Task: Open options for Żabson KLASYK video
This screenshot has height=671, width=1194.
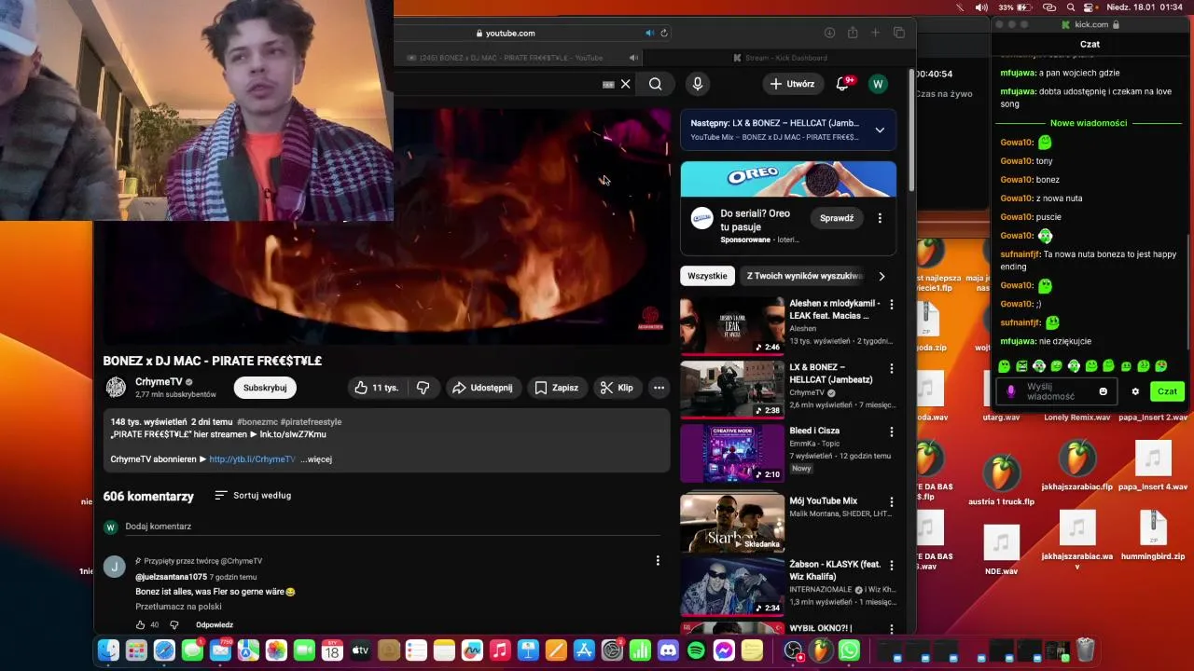Action: (x=891, y=565)
